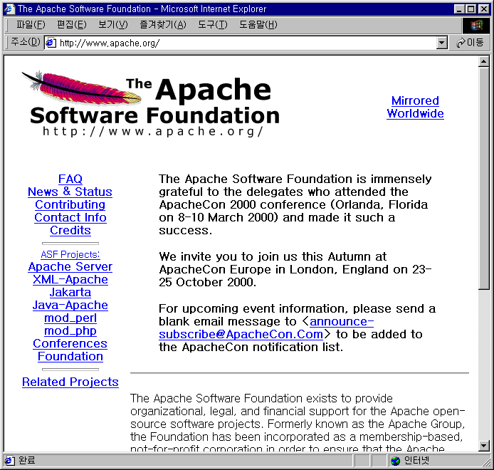Click the page icon in the address bar
This screenshot has height=470, width=494.
(51, 43)
